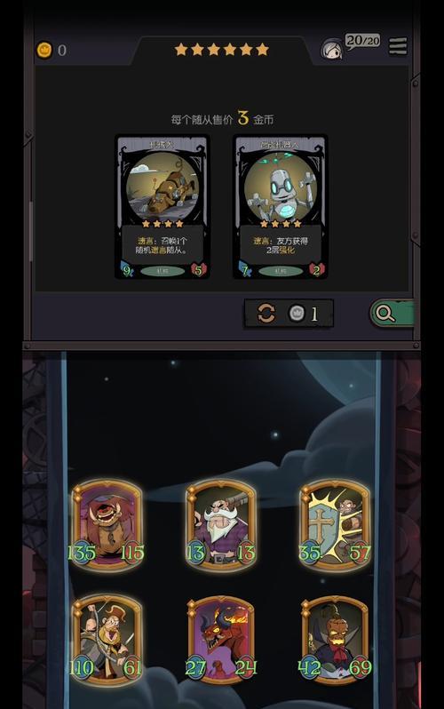Select the robot minion shop card
Viewport: 444px width, 709px height.
281,207
